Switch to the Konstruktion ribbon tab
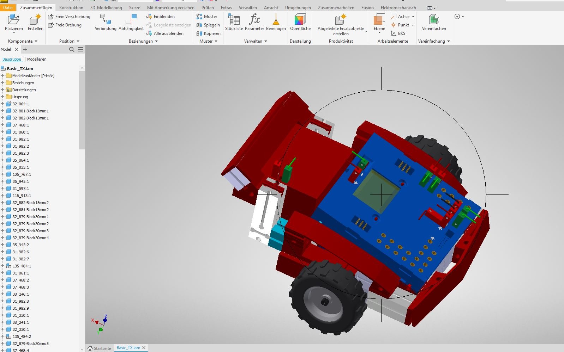 point(71,7)
